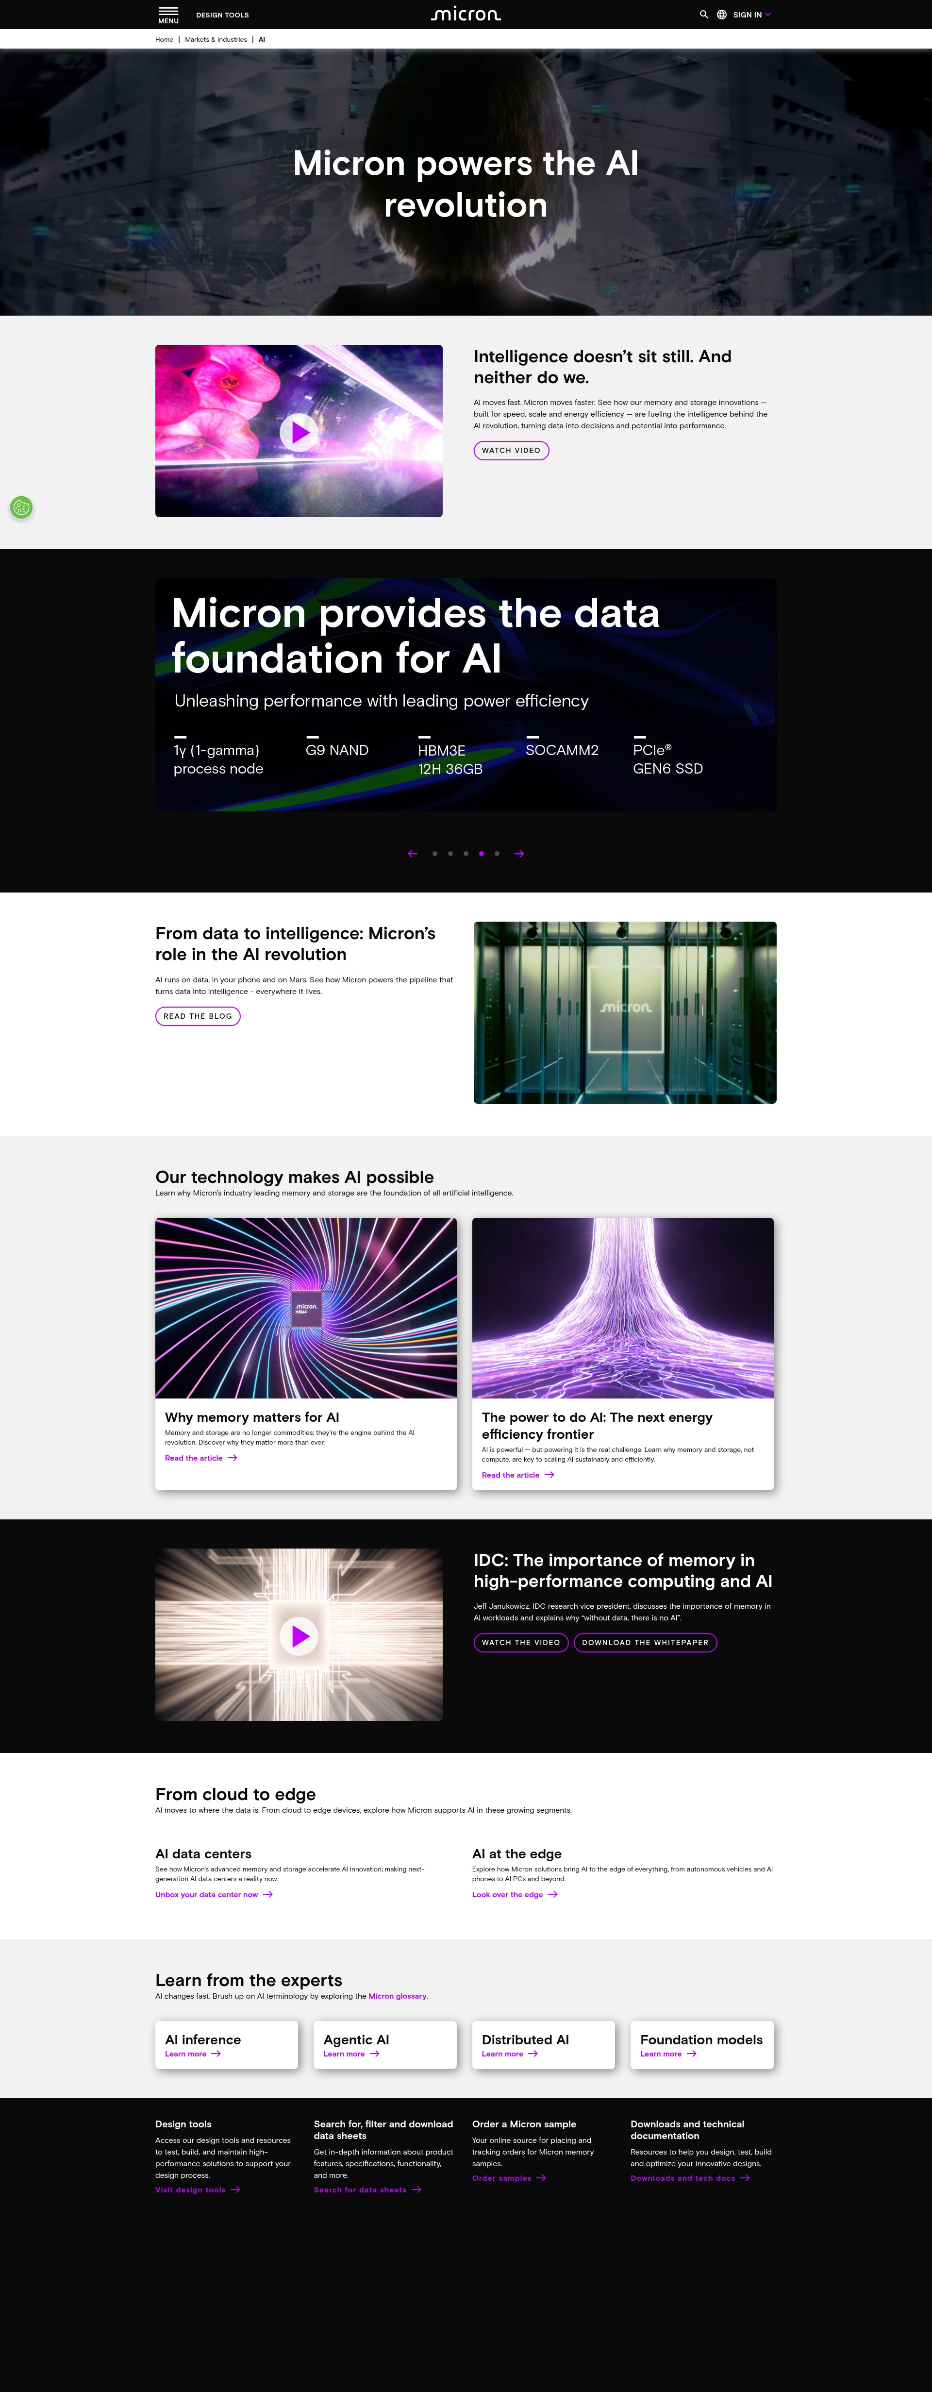Open the Micron glossary link
The height and width of the screenshot is (2392, 932).
point(397,1995)
